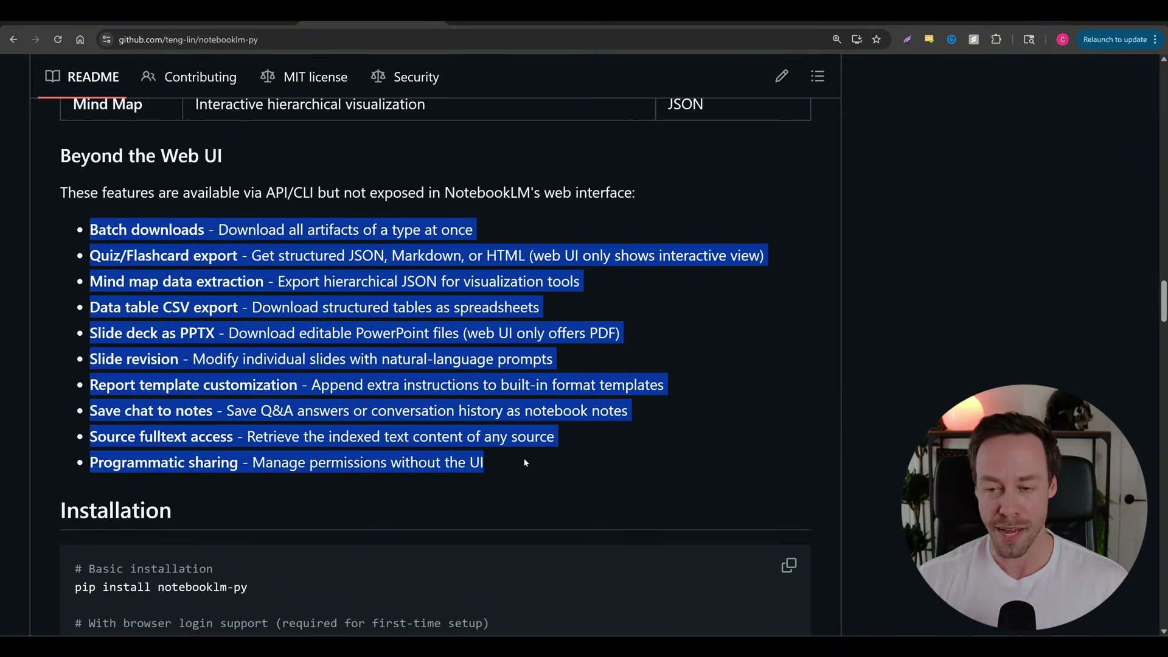Open the gray S extension

(974, 40)
